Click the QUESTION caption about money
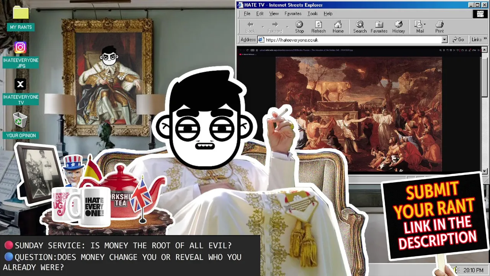 point(122,262)
